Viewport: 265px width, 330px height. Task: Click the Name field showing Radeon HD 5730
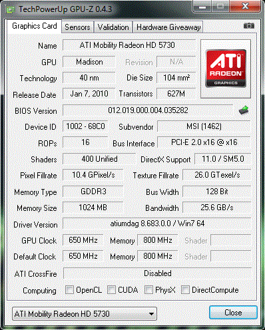pyautogui.click(x=129, y=45)
